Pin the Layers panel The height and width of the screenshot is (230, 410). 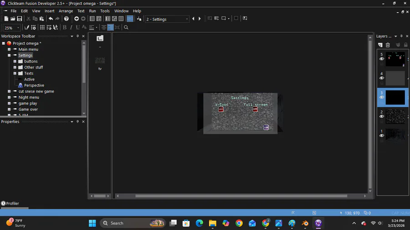[x=401, y=36]
